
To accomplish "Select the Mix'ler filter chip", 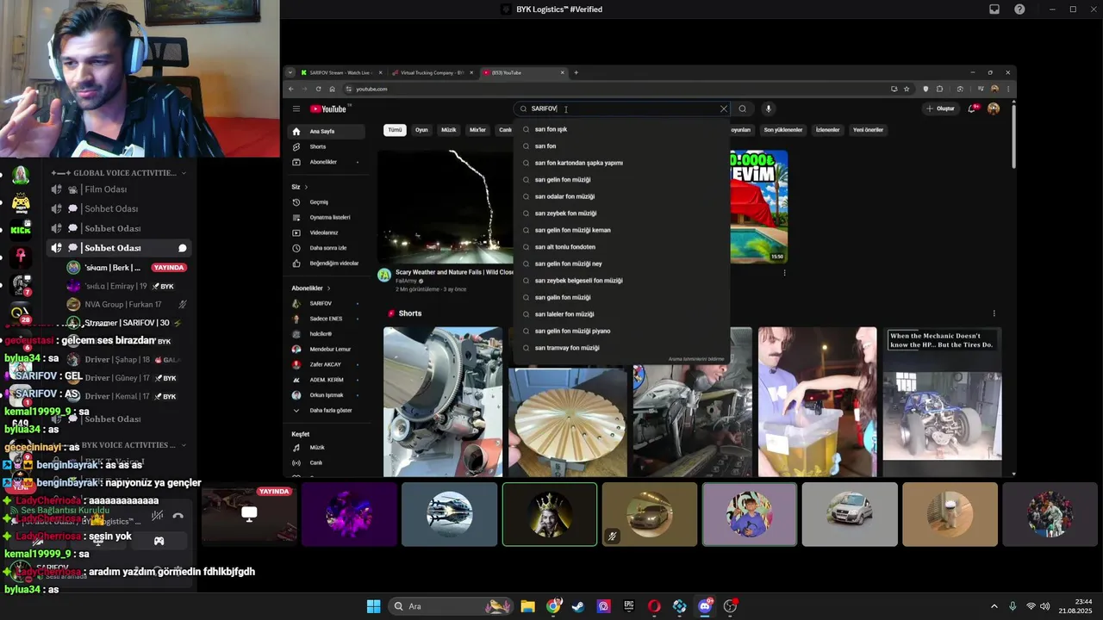I will (477, 130).
